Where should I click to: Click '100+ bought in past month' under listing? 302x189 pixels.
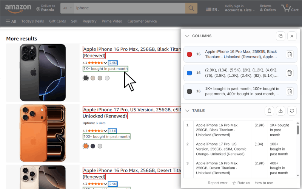pos(106,136)
